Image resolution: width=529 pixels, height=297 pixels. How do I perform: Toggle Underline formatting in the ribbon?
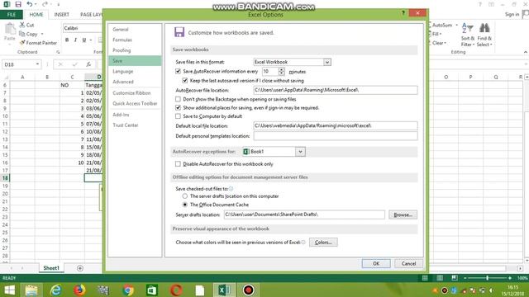[84, 40]
